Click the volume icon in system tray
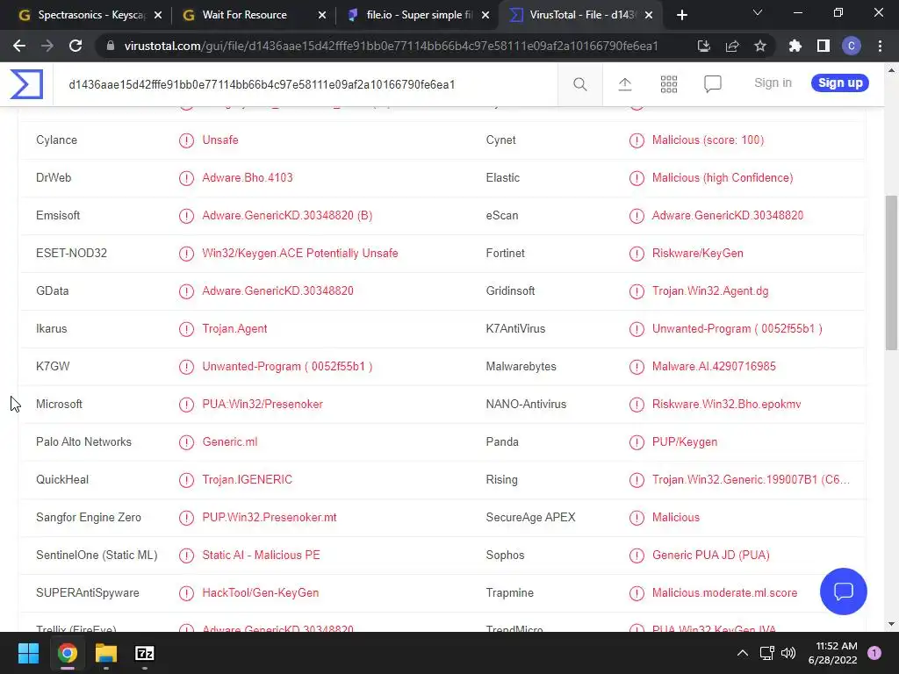Image resolution: width=899 pixels, height=674 pixels. click(789, 653)
